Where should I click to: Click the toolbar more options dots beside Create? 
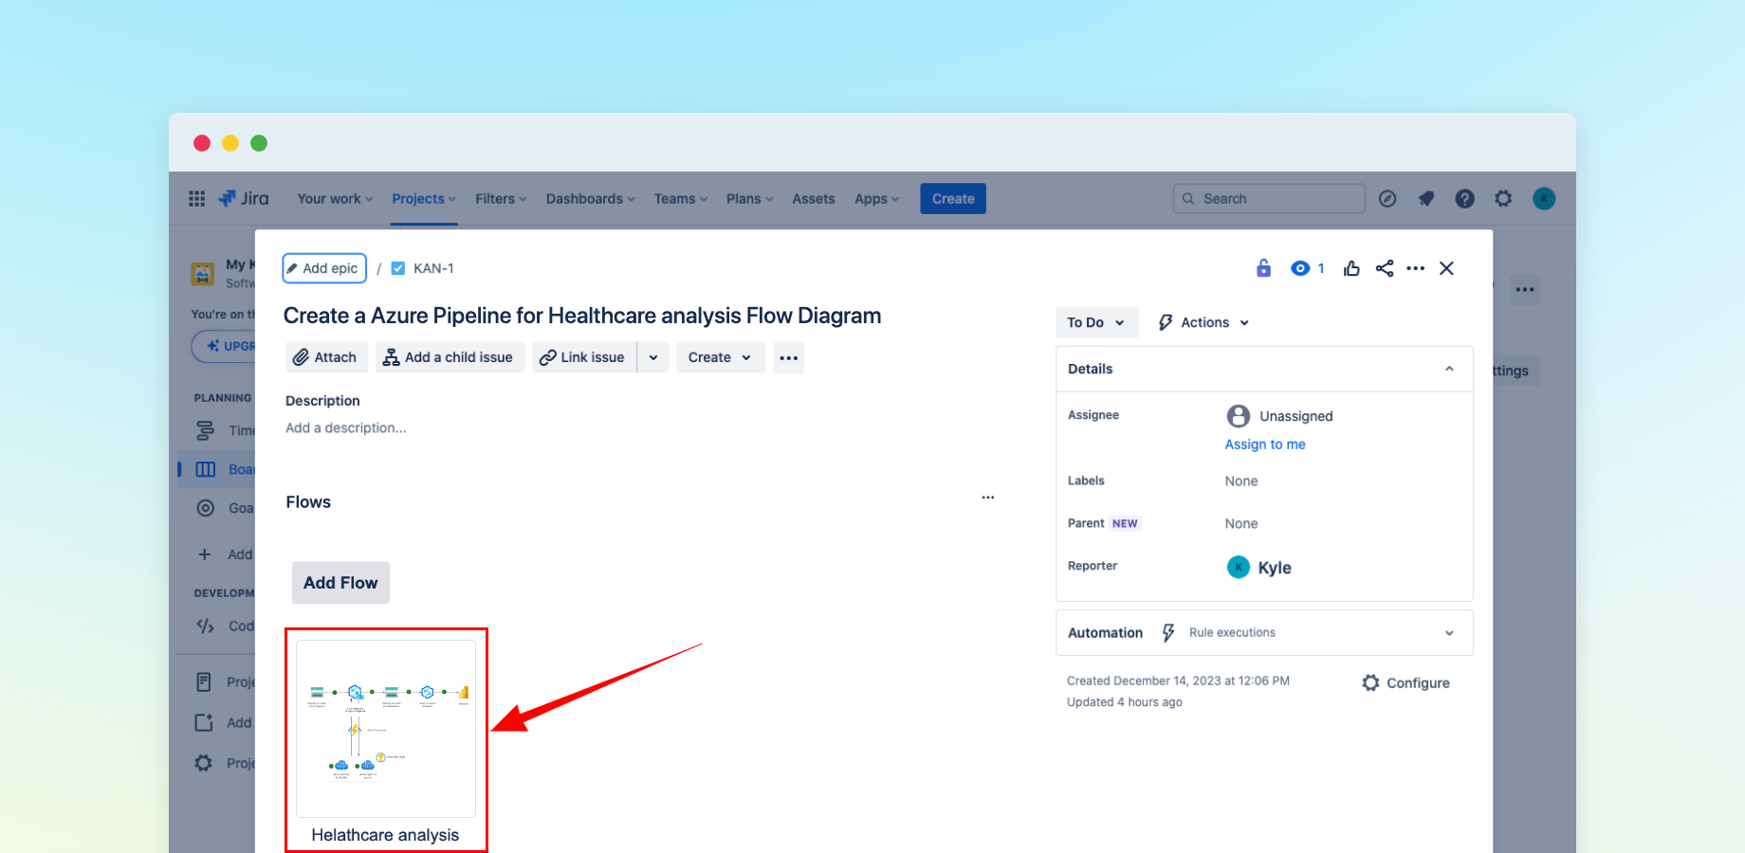coord(789,357)
